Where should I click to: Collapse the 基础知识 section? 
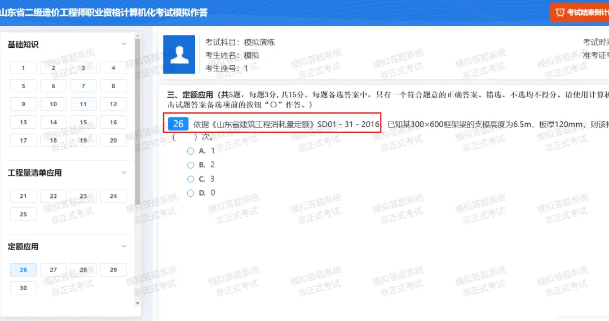tap(124, 44)
